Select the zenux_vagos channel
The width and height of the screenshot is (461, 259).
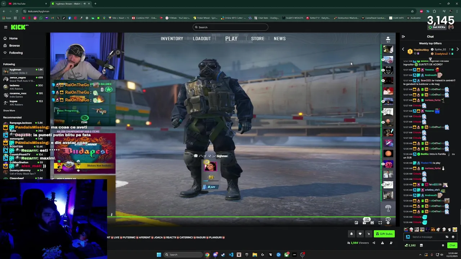point(23,79)
